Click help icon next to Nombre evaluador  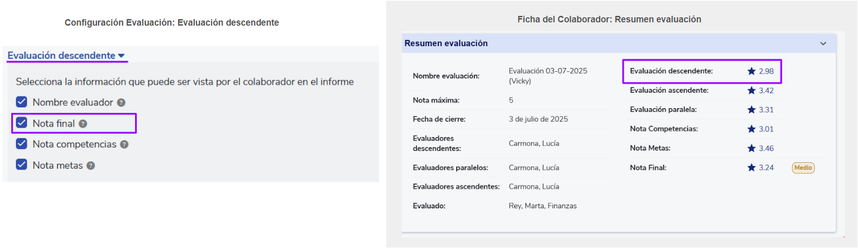[x=121, y=103]
